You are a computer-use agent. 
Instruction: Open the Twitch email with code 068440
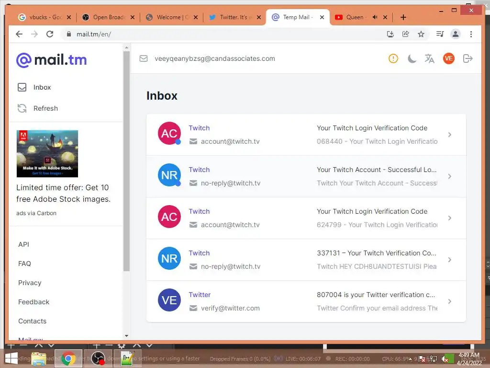306,135
